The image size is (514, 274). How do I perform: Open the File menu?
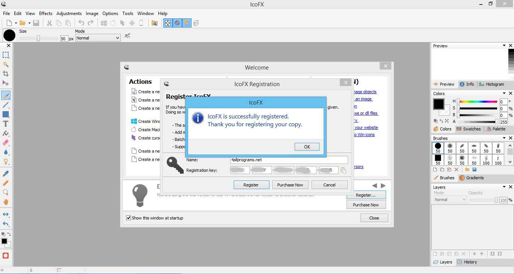point(6,13)
